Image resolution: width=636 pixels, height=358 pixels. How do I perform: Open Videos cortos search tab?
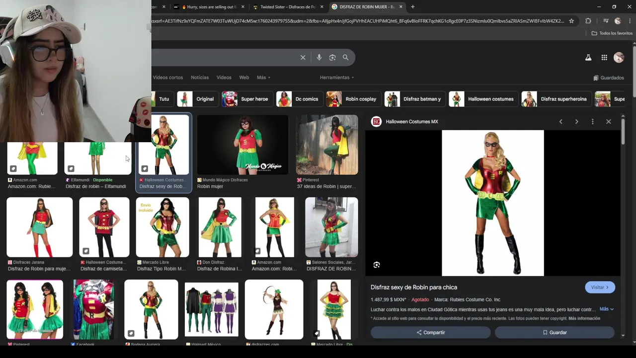pyautogui.click(x=168, y=78)
